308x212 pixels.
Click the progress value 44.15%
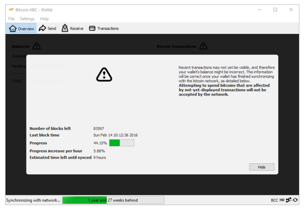100,143
